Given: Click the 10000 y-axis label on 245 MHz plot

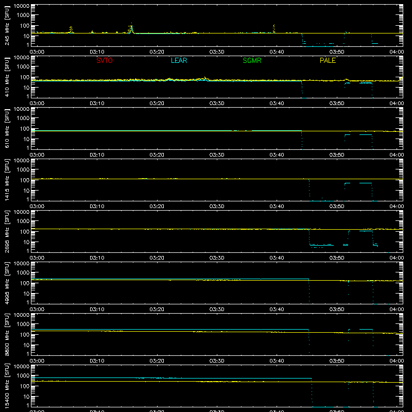Looking at the screenshot, I should point(22,6).
